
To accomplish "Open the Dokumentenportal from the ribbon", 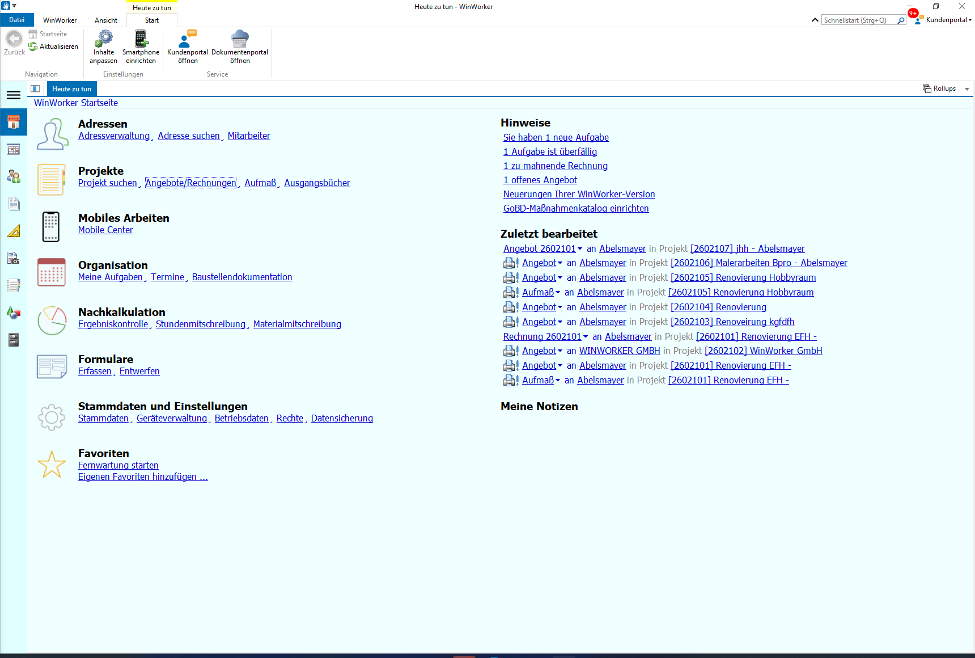I will coord(240,39).
